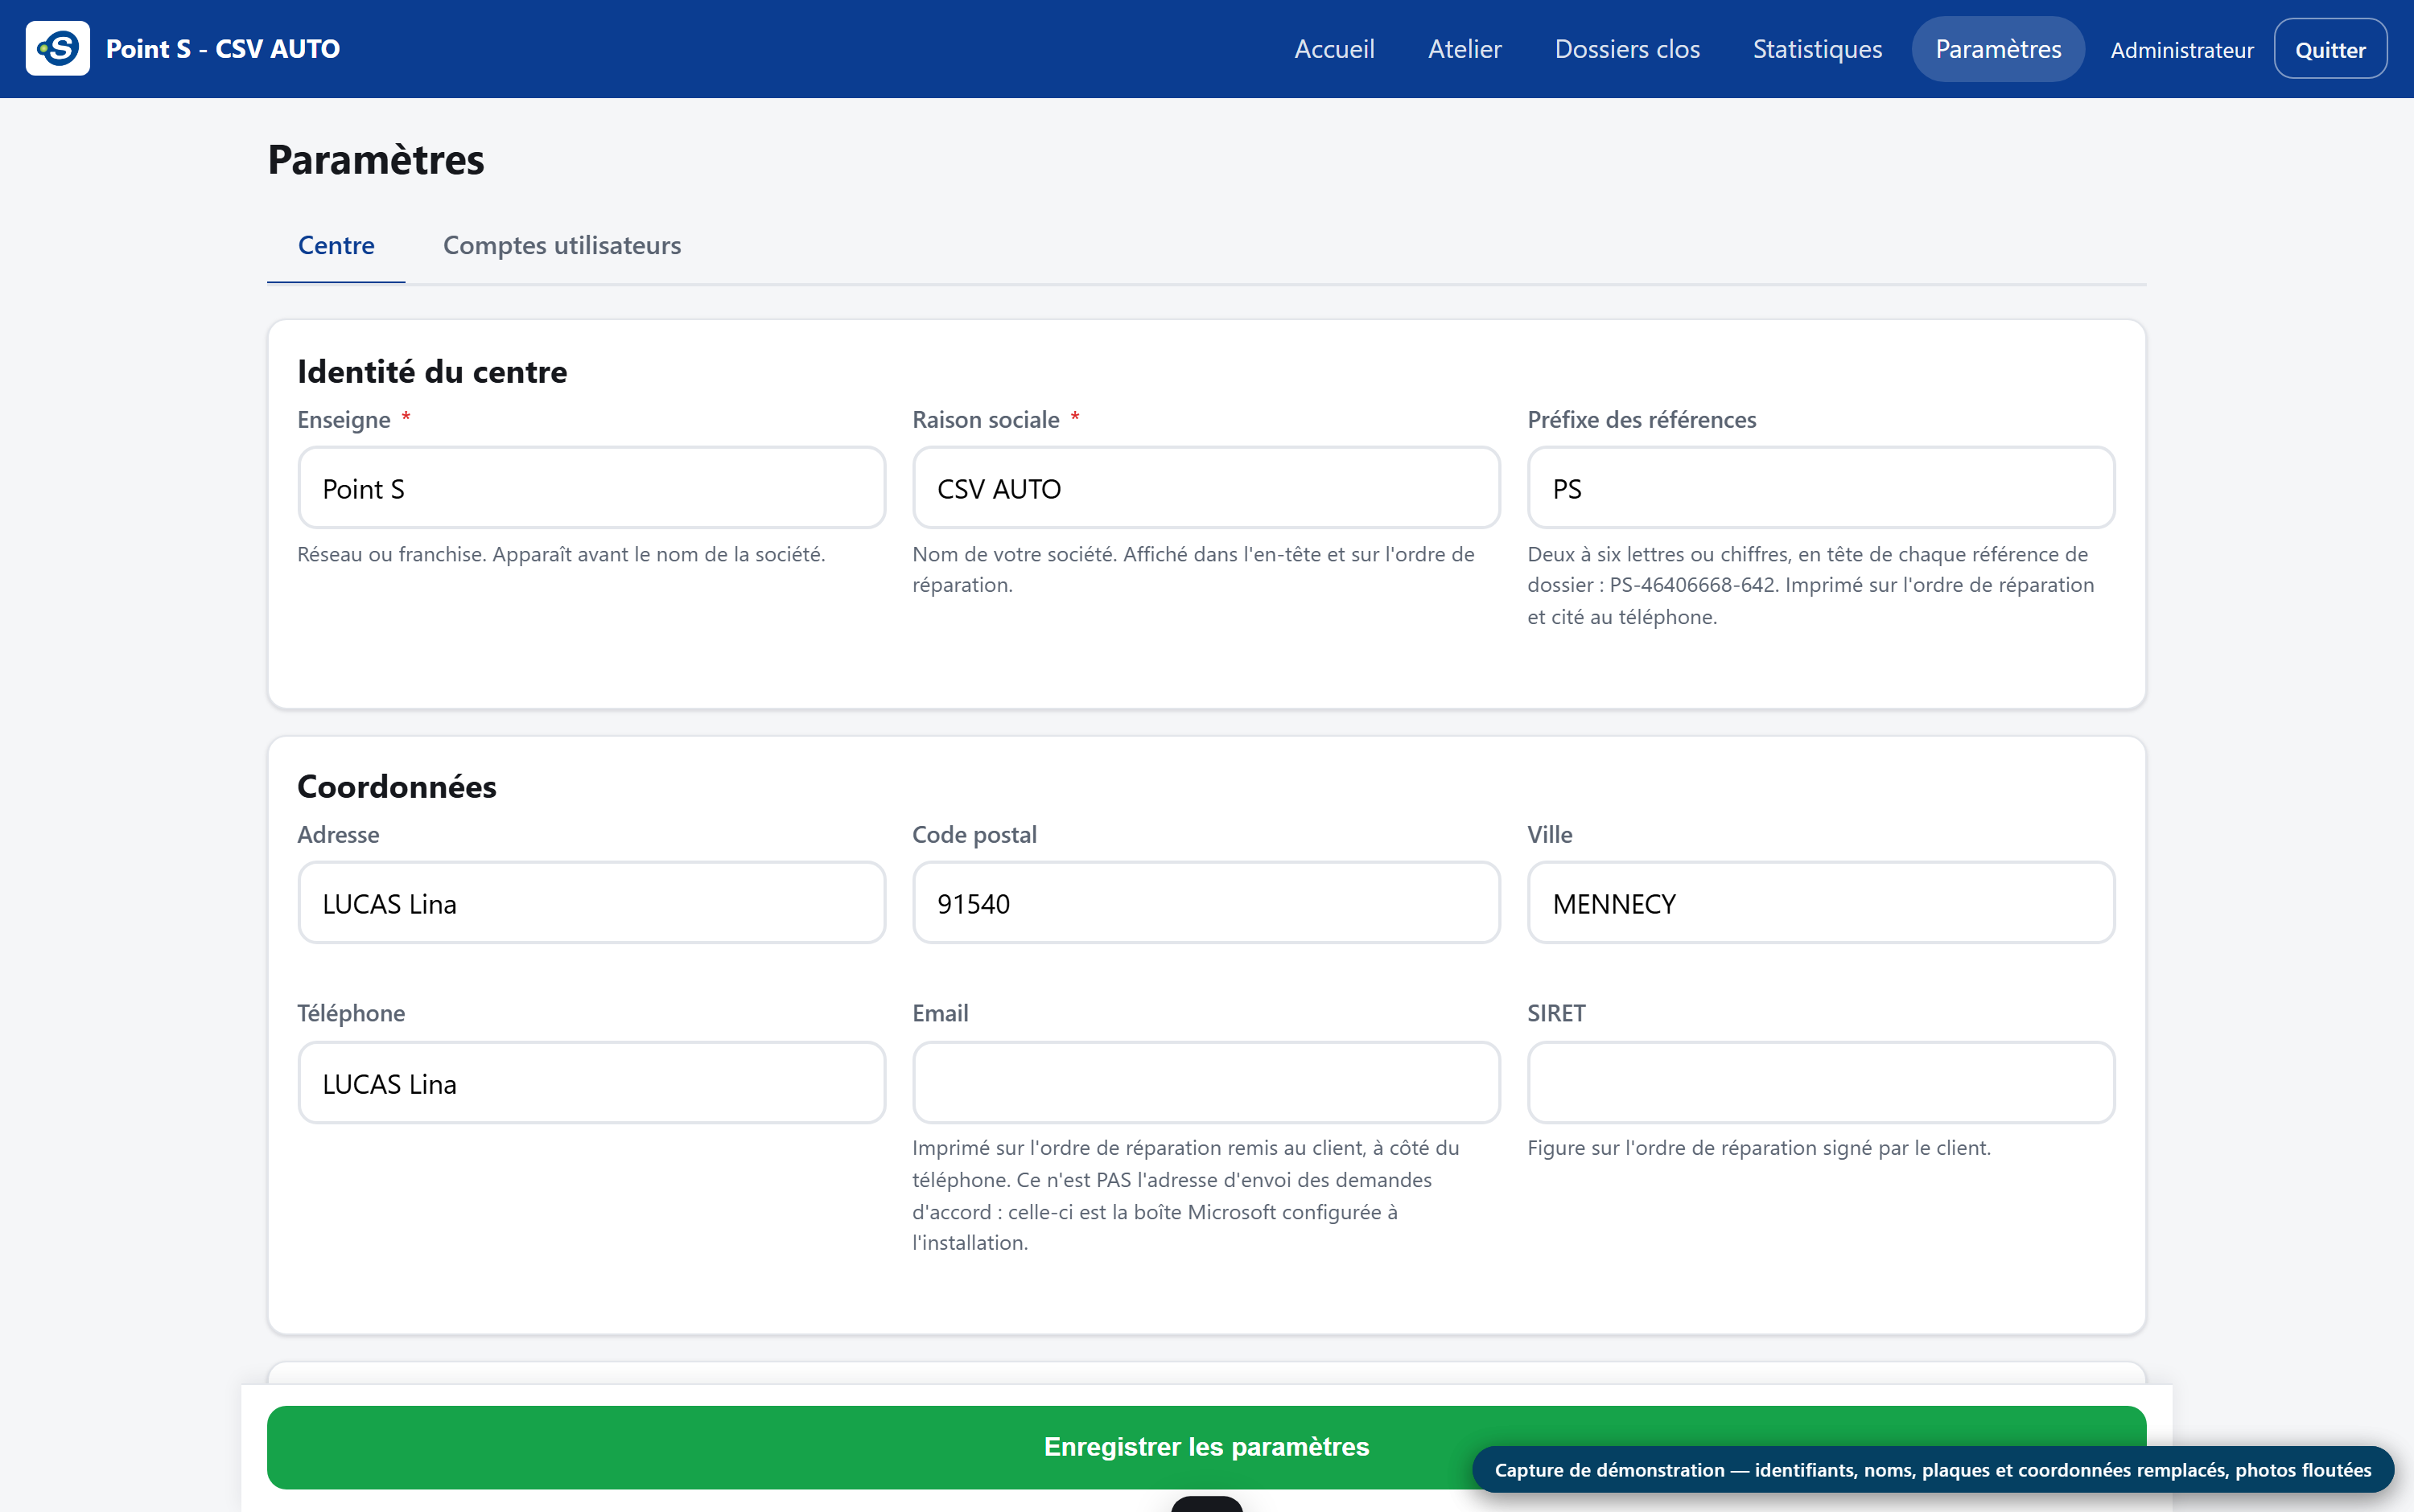Image resolution: width=2414 pixels, height=1512 pixels.
Task: Click help text mentioning PS-46406668-642
Action: 1810,585
